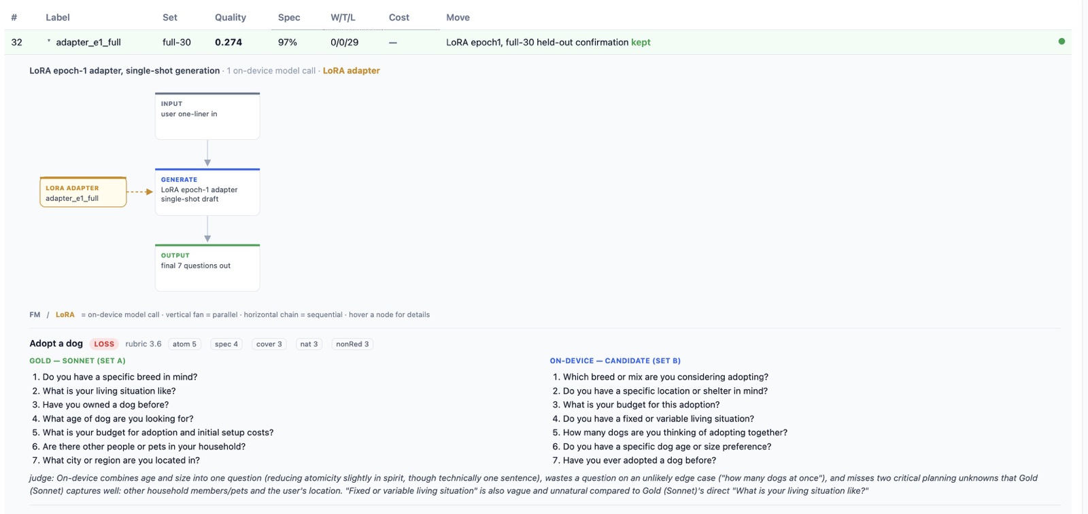Click the W/T/L column header
Viewport: 1088px width, 514px height.
coord(343,18)
